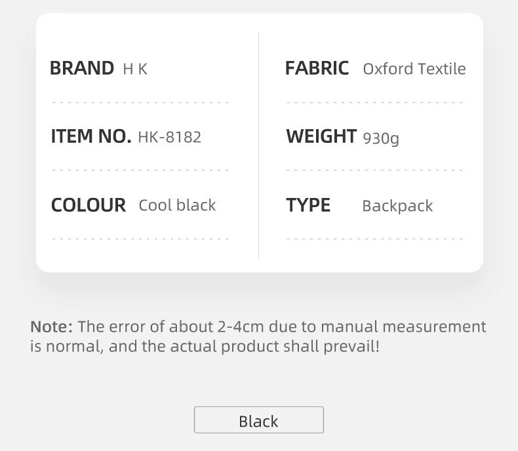Click the FABRIC label
518x451 pixels.
317,68
